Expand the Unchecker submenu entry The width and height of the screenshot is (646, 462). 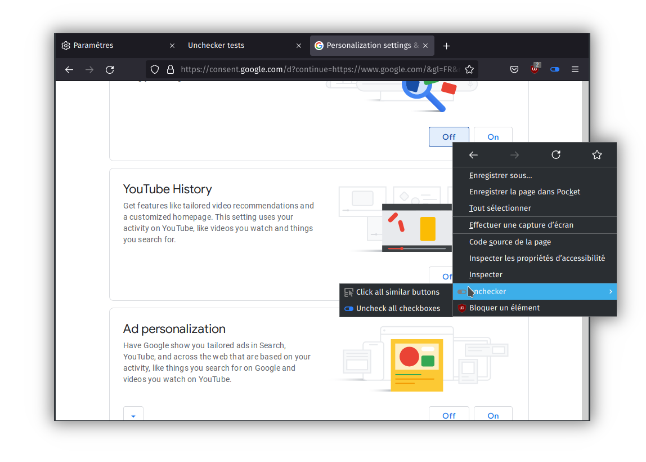pyautogui.click(x=535, y=292)
